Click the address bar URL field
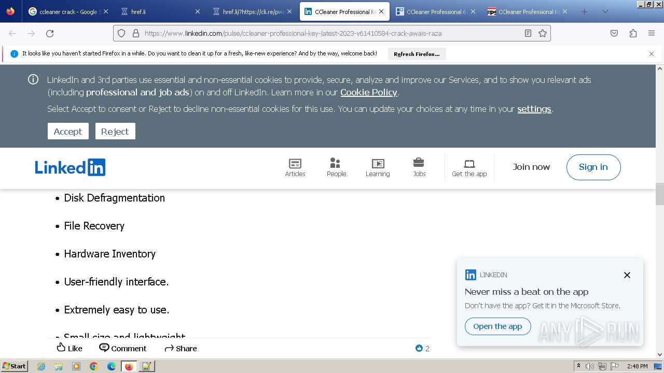 click(x=332, y=33)
